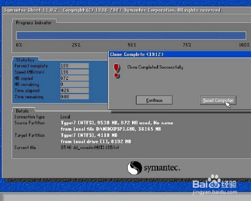This screenshot has width=251, height=201.
Task: Click the symantec brand wordmark
Action: click(x=162, y=168)
